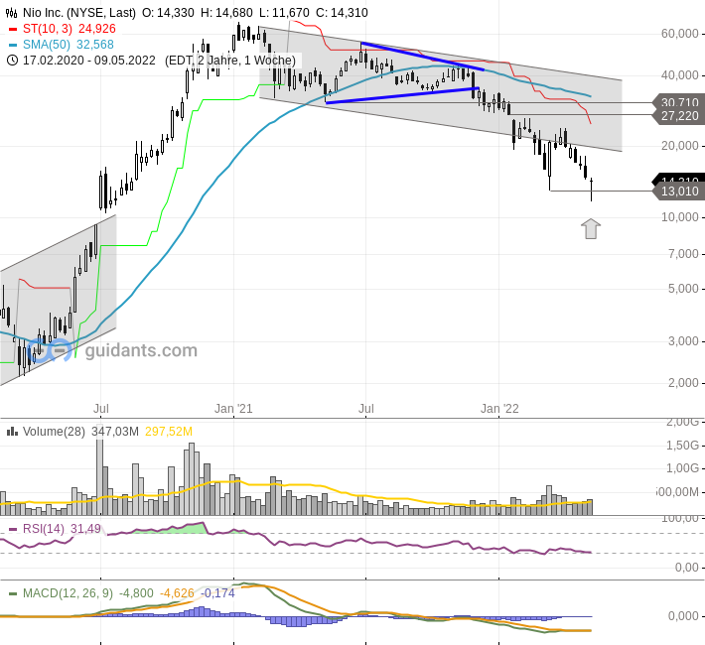Viewport: 705px width, 645px height.
Task: Click the purple RSI(14) legend marker
Action: tap(13, 530)
